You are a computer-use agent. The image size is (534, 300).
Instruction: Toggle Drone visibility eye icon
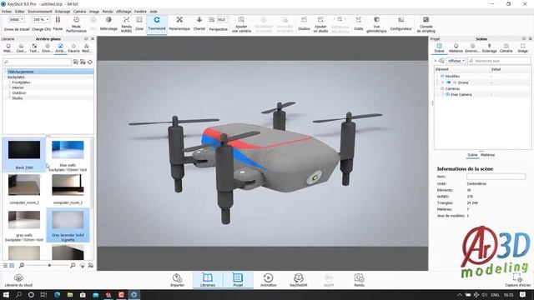coord(449,82)
